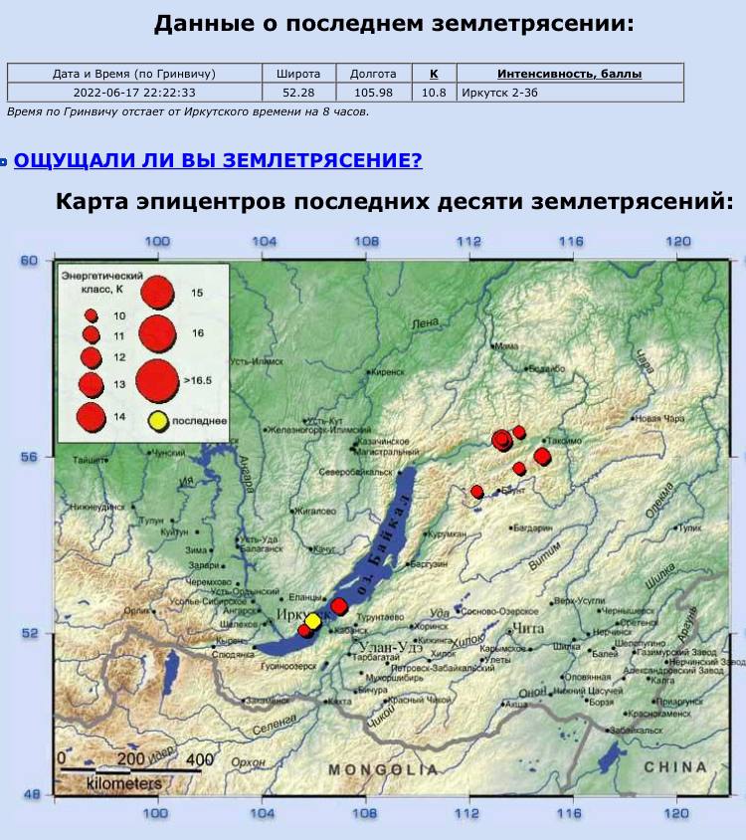This screenshot has width=746, height=840.
Task: Click the yellow last-earthquake marker near Irkutsk
Action: pyautogui.click(x=312, y=621)
